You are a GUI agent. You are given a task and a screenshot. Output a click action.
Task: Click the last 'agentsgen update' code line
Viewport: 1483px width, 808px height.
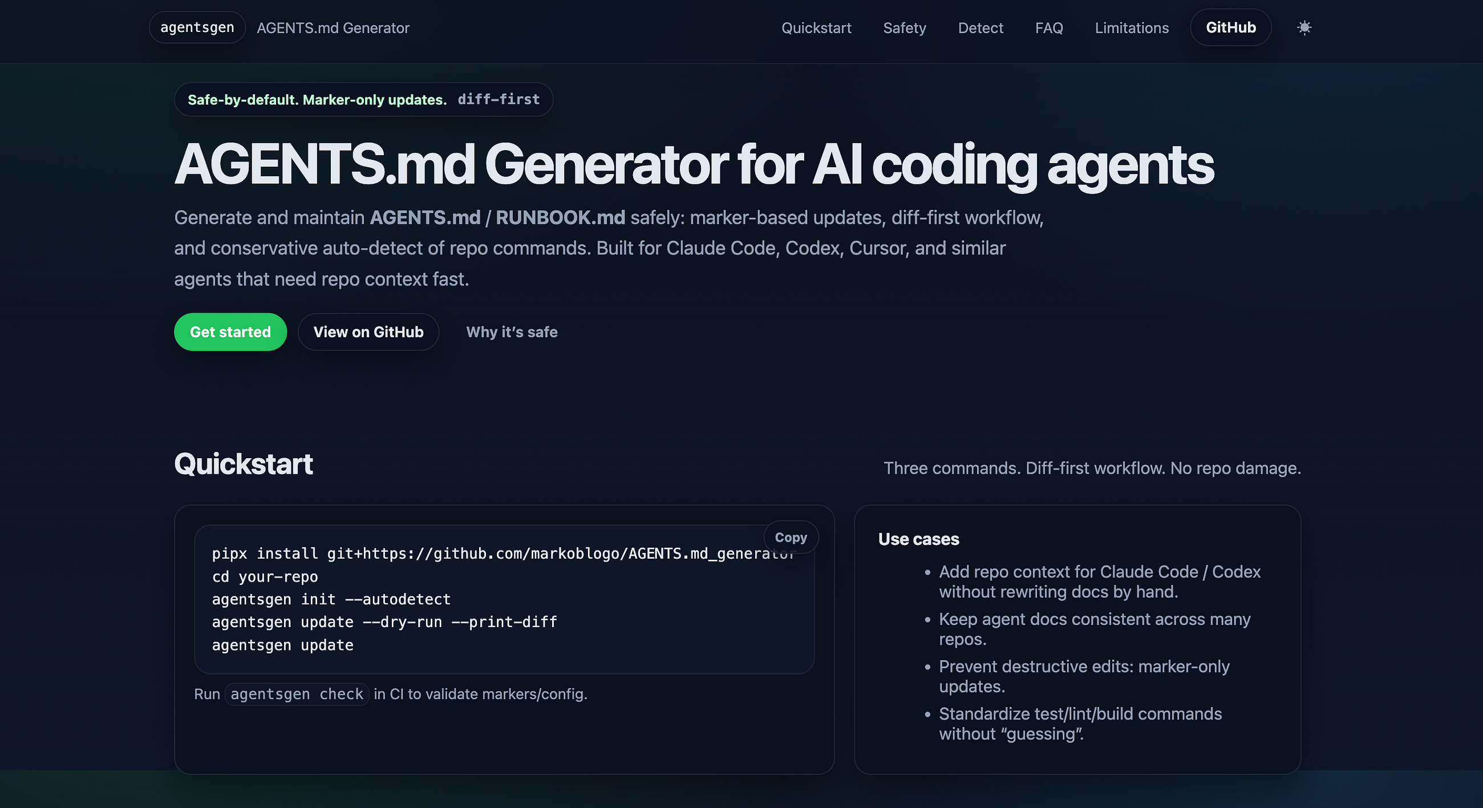pos(283,645)
